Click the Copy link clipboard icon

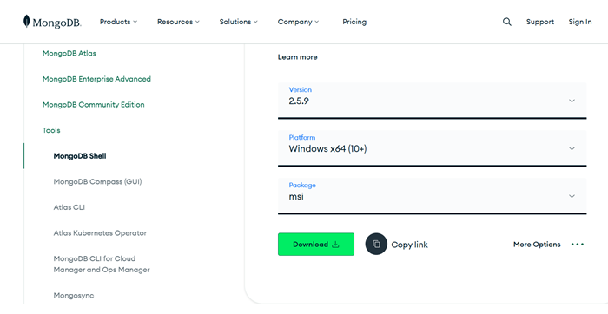pyautogui.click(x=376, y=244)
